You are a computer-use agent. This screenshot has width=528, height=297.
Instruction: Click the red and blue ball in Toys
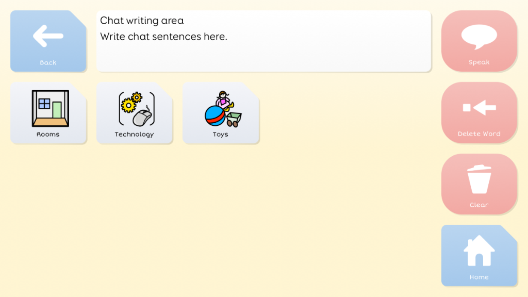coord(215,116)
